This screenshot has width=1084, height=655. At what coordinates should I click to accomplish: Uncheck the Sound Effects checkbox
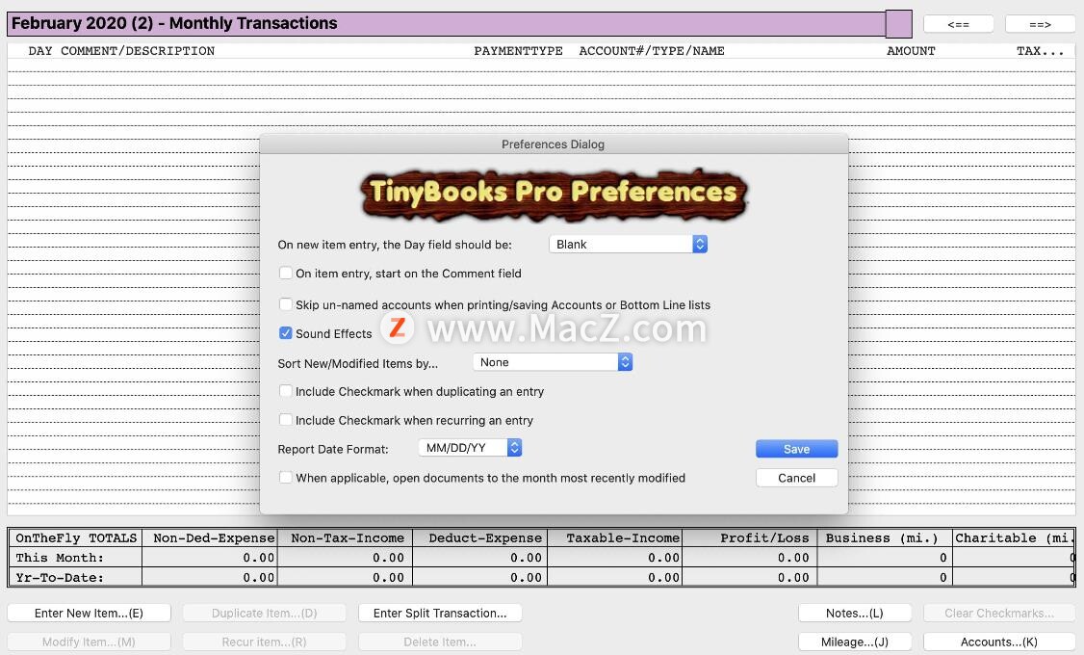[286, 333]
